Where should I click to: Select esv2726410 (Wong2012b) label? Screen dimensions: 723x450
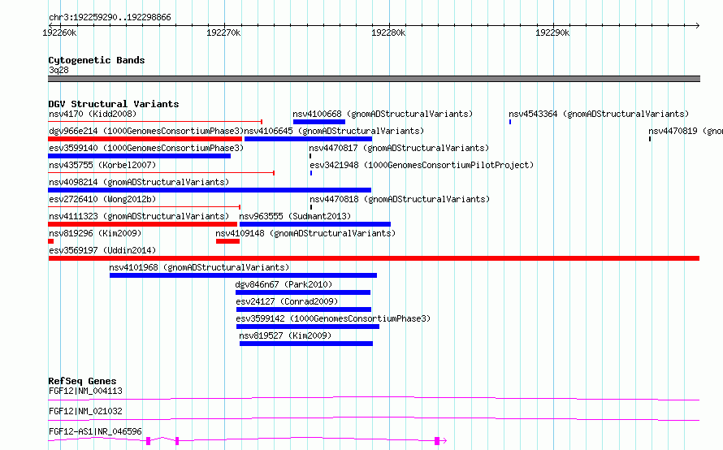pyautogui.click(x=102, y=199)
